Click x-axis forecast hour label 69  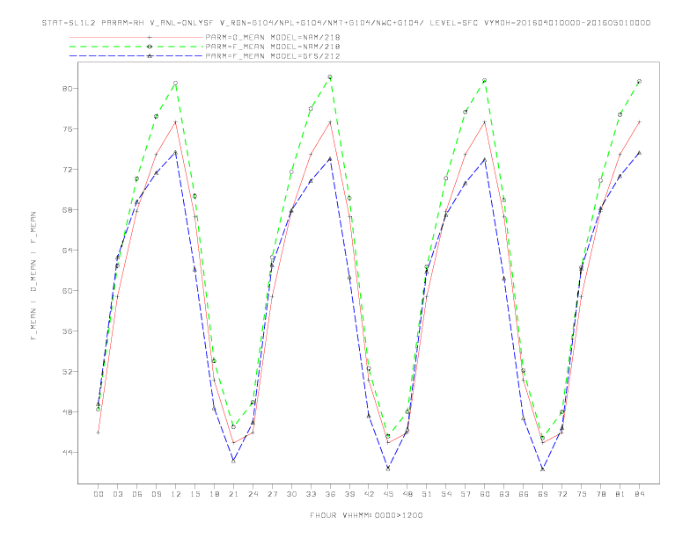coord(543,494)
